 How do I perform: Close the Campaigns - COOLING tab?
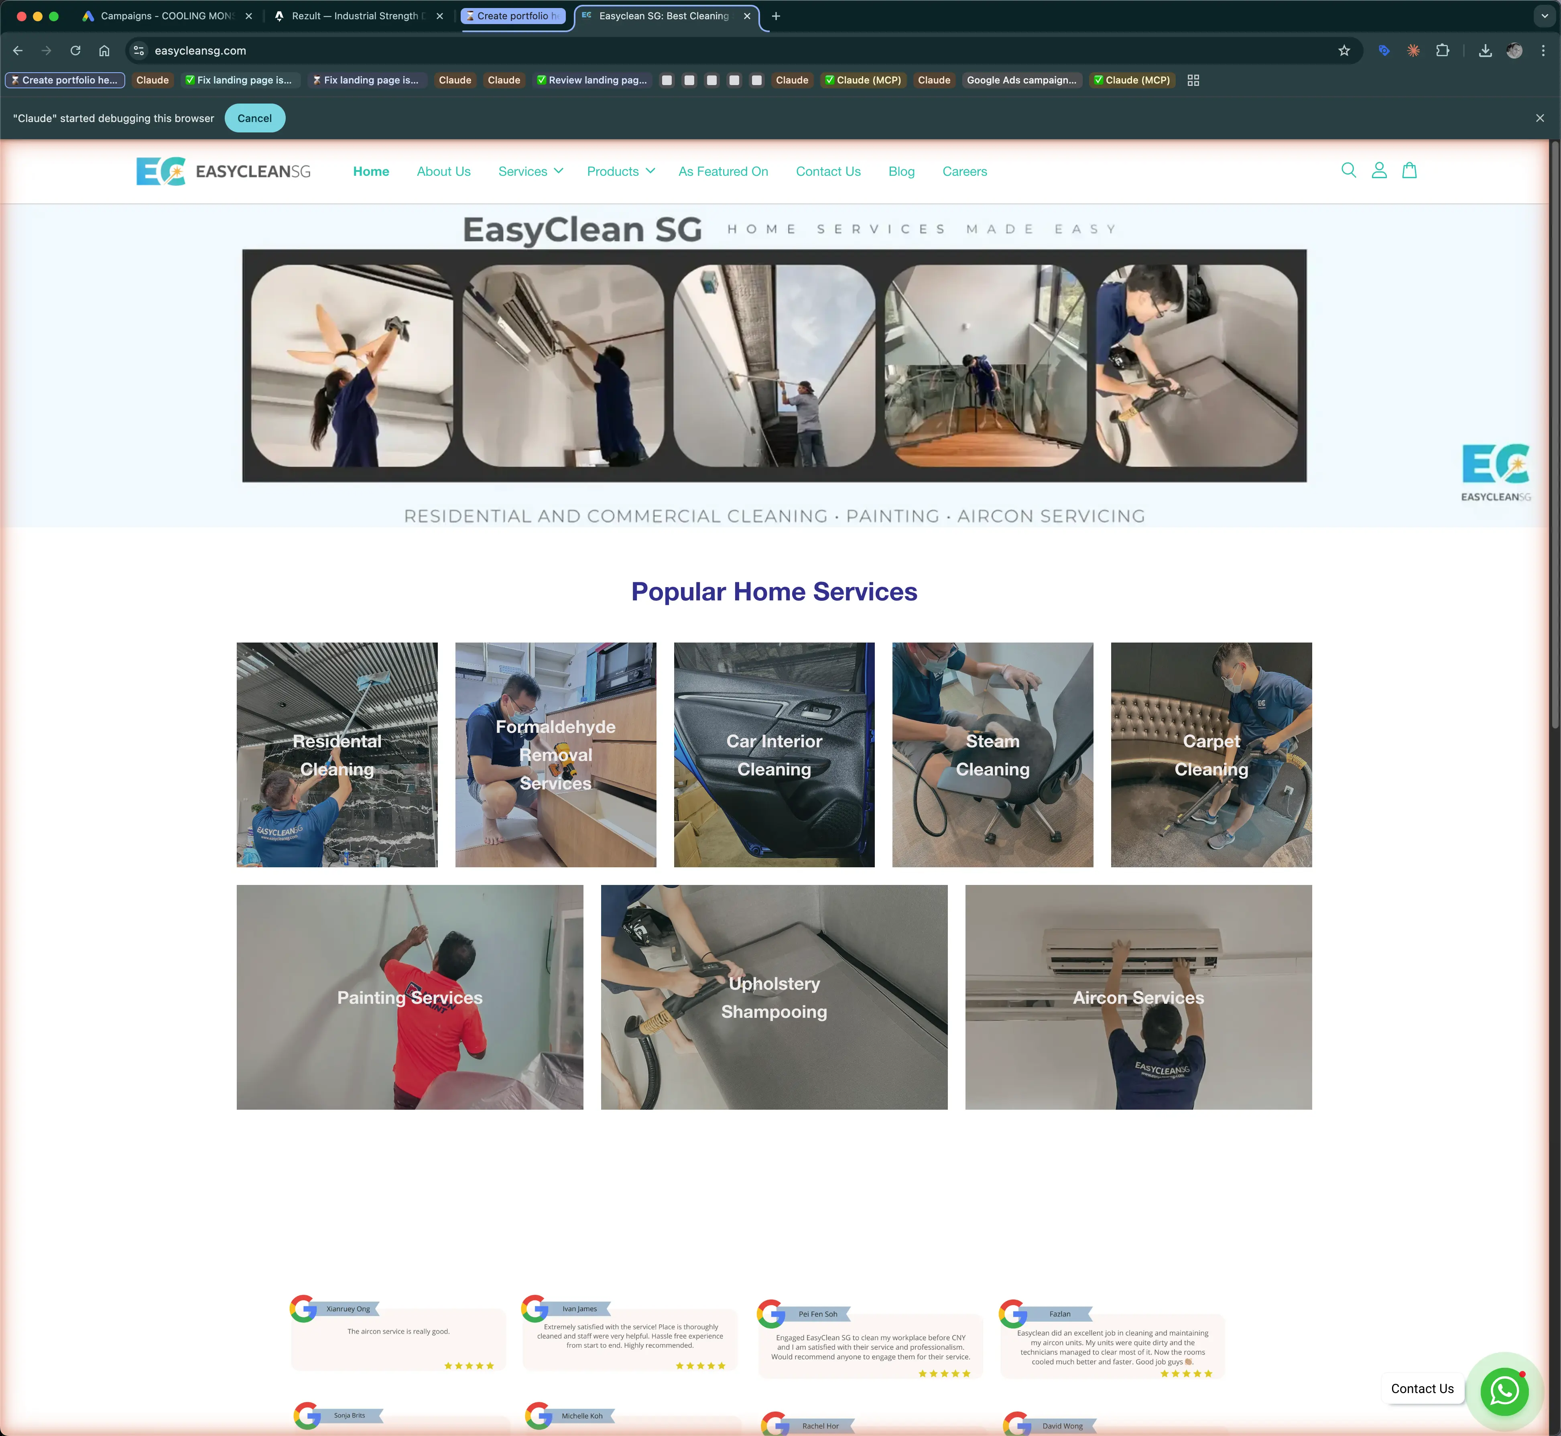[x=249, y=16]
